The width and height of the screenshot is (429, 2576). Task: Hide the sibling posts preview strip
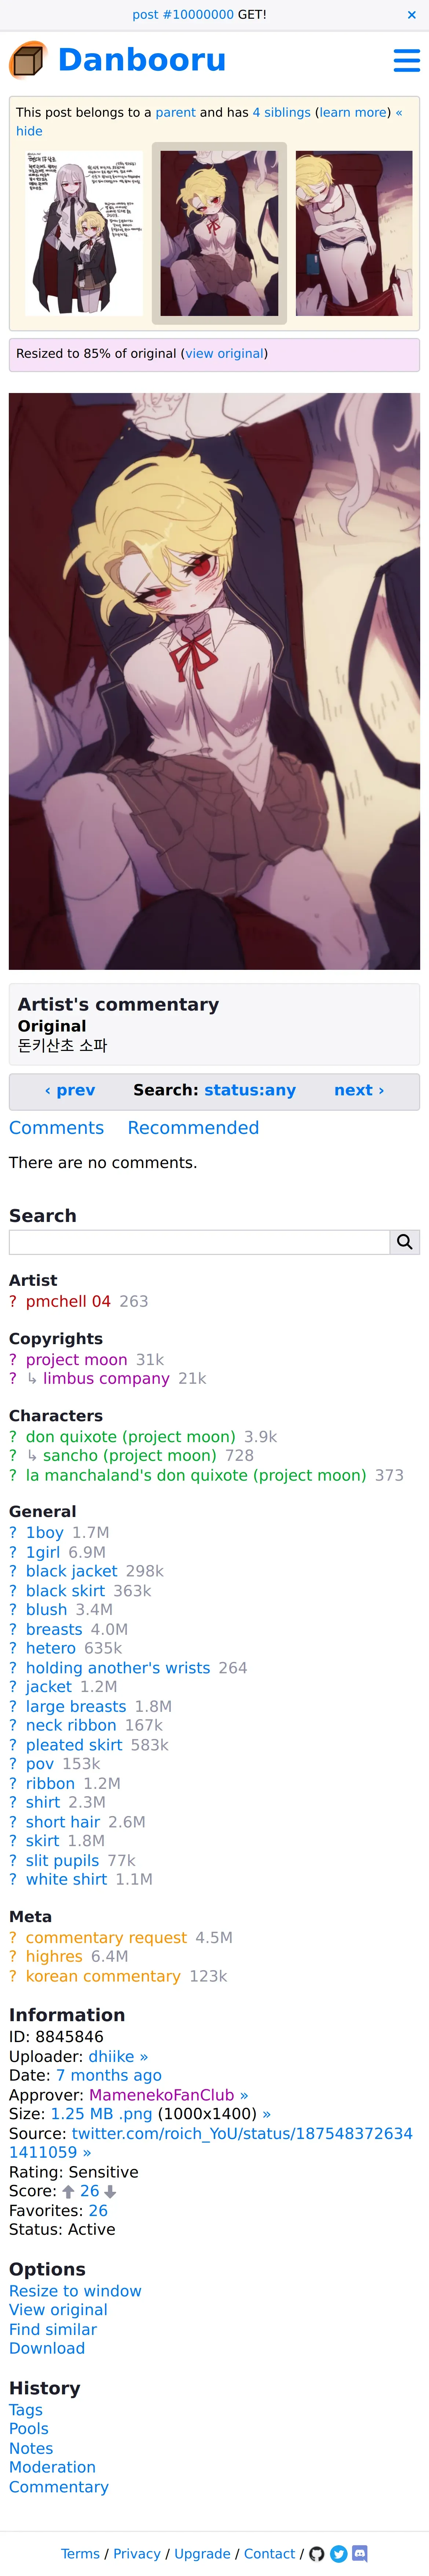click(x=29, y=131)
